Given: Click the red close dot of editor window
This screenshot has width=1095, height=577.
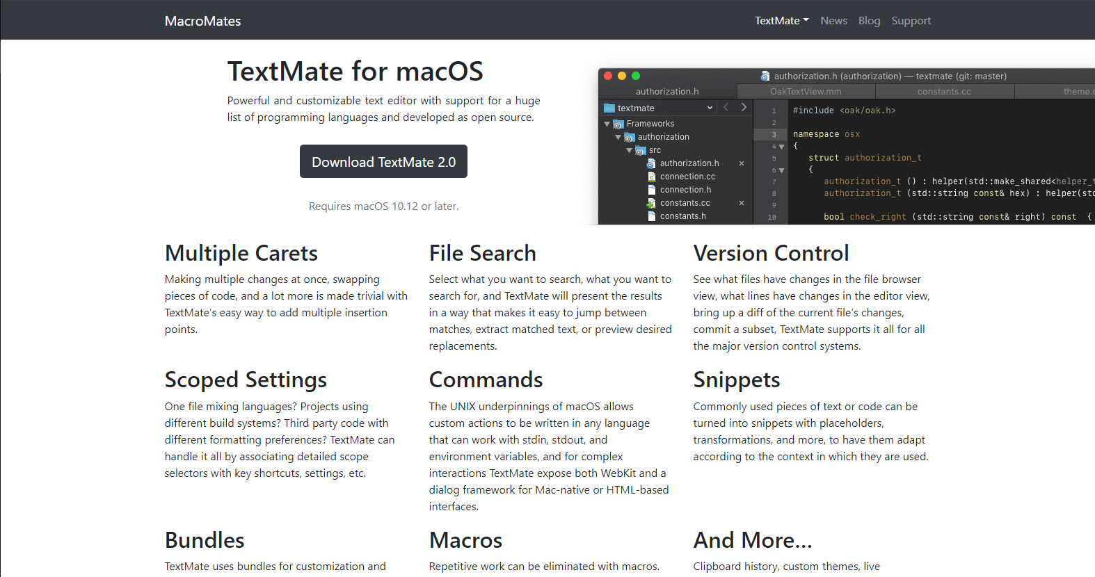Looking at the screenshot, I should 608,76.
